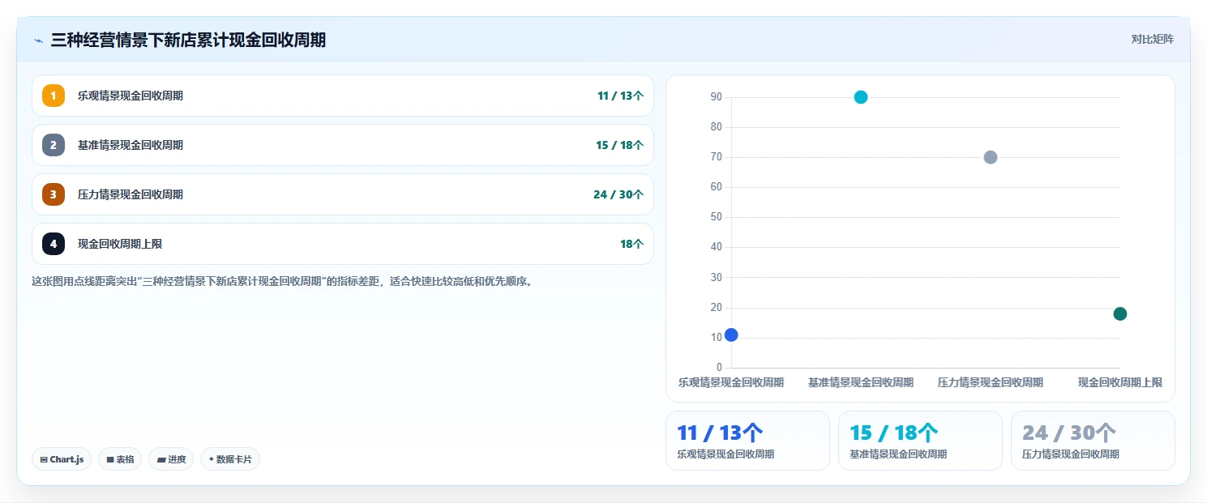Click the 现金回收周期上限 x-axis label
Viewport: 1207px width, 503px height.
click(1120, 382)
